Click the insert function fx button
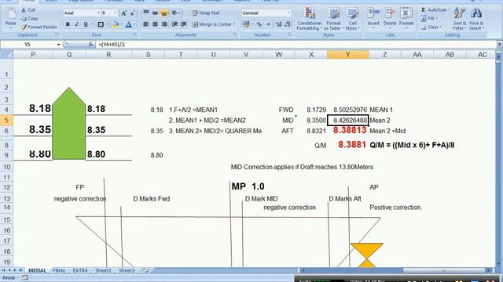The width and height of the screenshot is (503, 282). click(x=91, y=45)
